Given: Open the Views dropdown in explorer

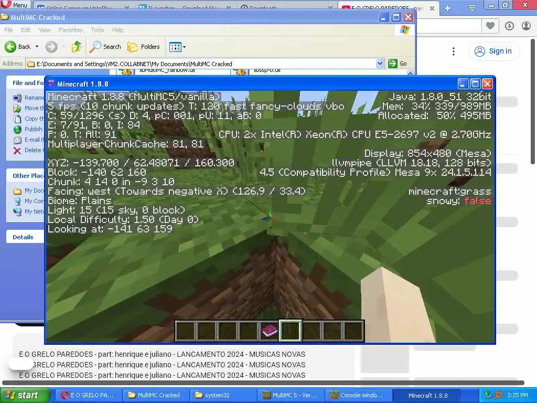Looking at the screenshot, I should pyautogui.click(x=177, y=47).
